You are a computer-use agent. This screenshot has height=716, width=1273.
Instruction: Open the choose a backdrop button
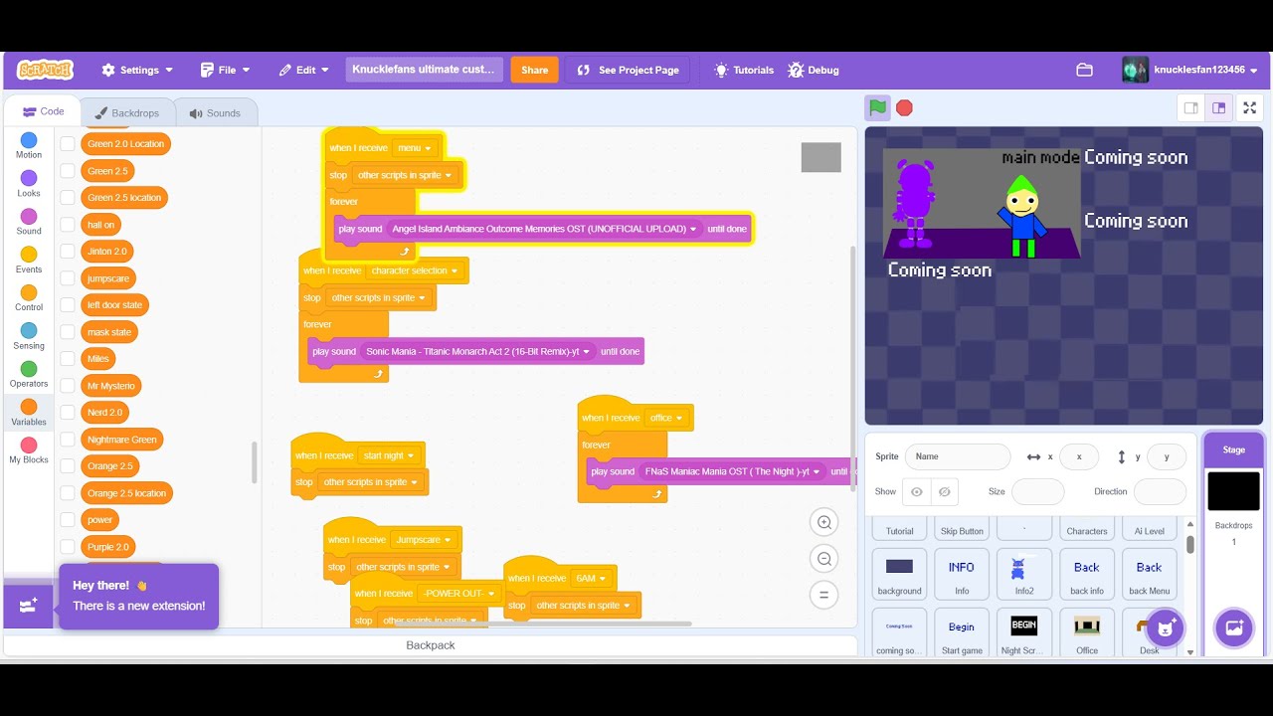point(1234,627)
